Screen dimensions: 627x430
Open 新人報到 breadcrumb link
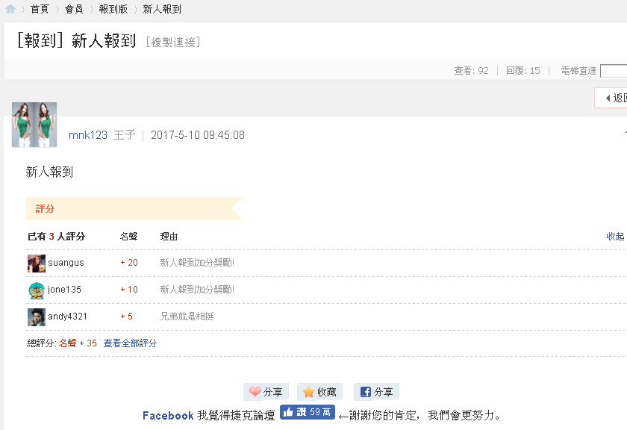tap(162, 9)
